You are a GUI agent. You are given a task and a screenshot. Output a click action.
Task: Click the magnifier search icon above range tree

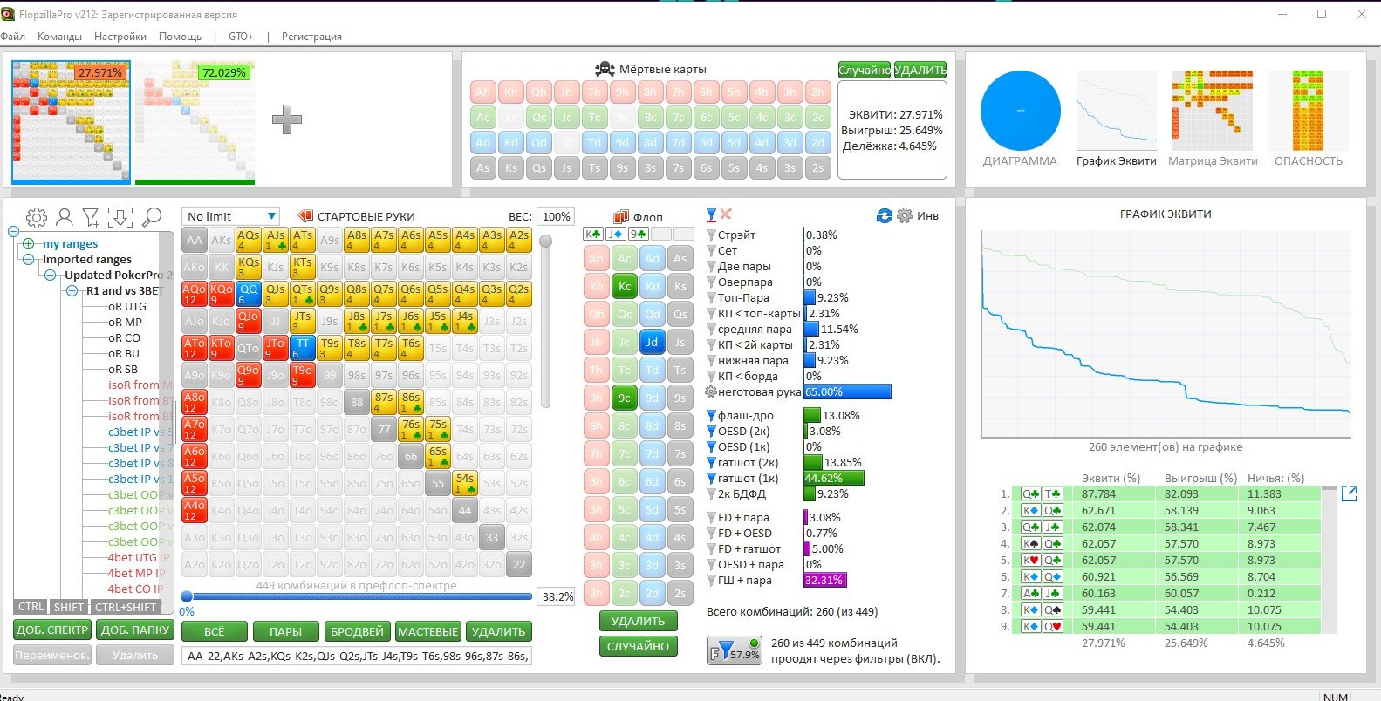[x=152, y=216]
